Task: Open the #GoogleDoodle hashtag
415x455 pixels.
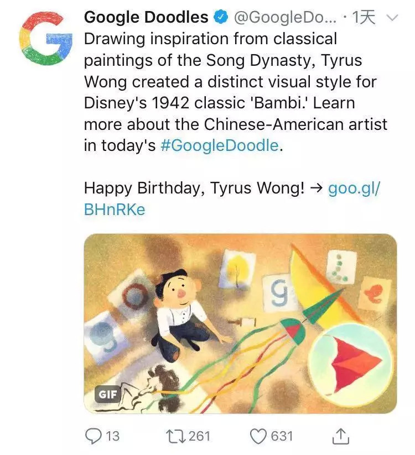Action: 219,146
